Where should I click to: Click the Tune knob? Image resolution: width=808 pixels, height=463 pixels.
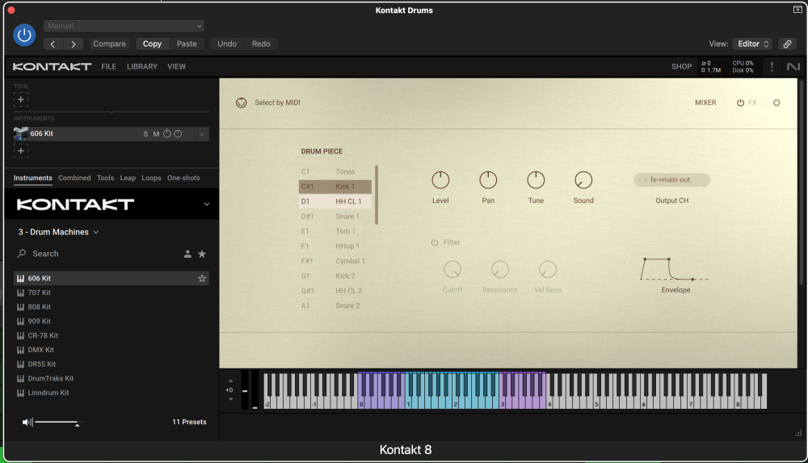click(536, 180)
